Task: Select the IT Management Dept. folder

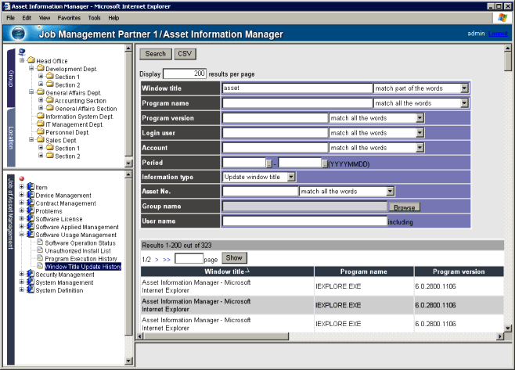Action: coord(74,124)
